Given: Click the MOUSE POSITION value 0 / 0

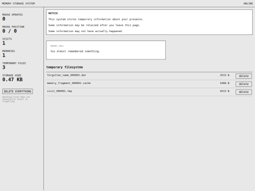Looking at the screenshot, I should pyautogui.click(x=9, y=31).
